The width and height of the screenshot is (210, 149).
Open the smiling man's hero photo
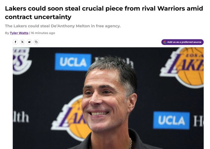tap(108, 98)
